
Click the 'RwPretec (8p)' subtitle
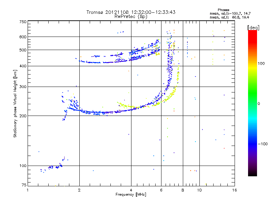pyautogui.click(x=131, y=17)
